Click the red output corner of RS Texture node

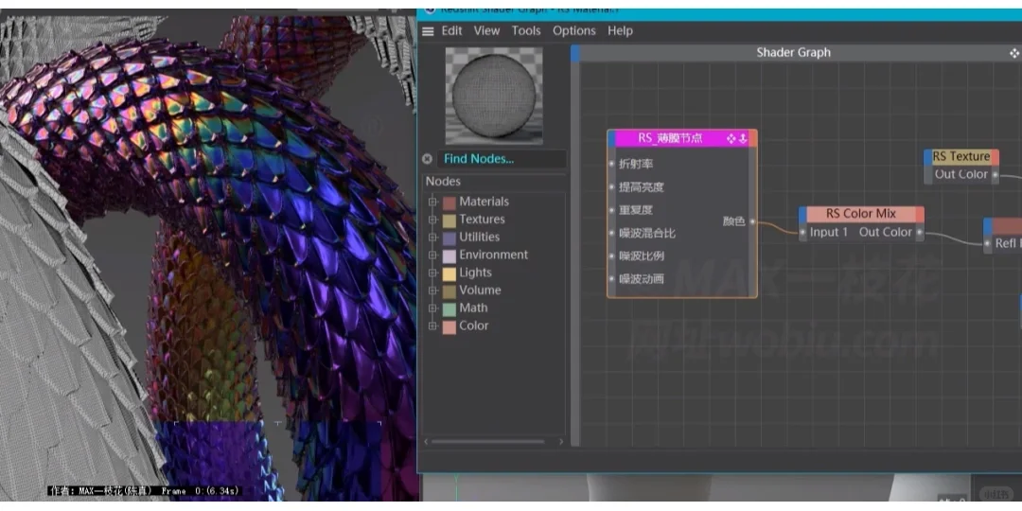pos(995,157)
